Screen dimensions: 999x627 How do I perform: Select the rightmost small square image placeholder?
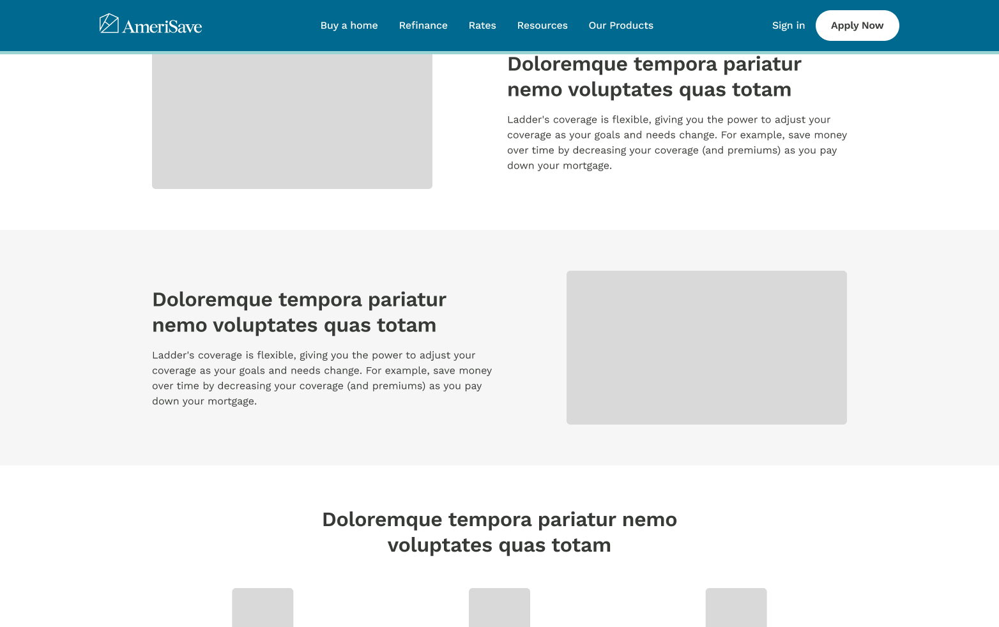click(736, 607)
